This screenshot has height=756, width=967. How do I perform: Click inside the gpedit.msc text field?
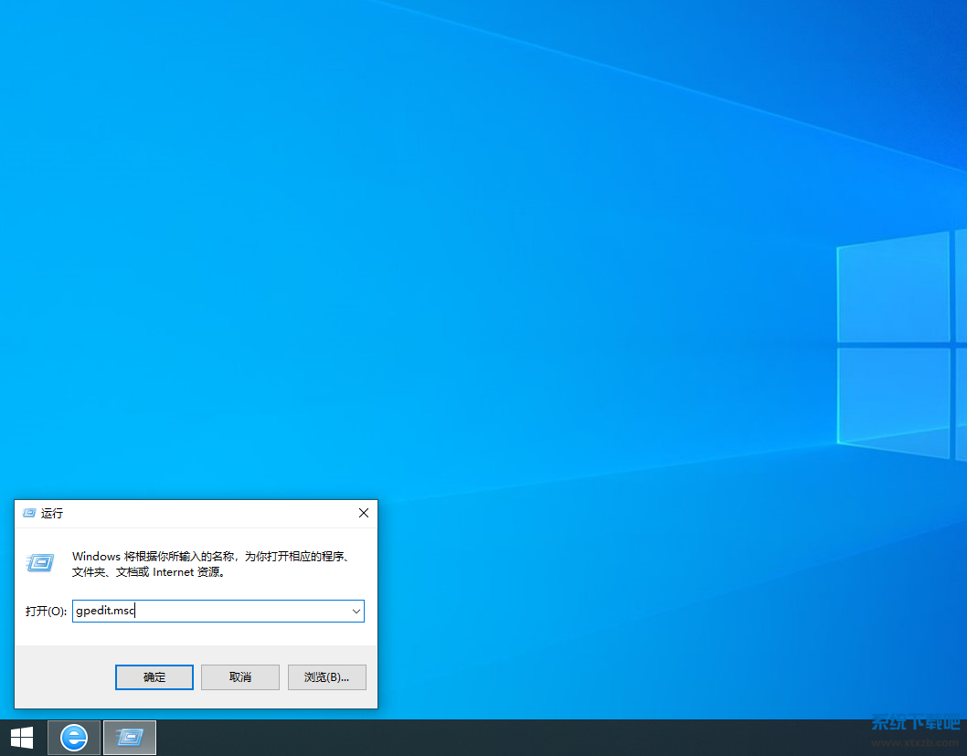[210, 611]
